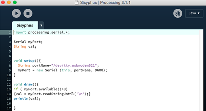Click the portName string "/dev/tty.usbmodem621"
This screenshot has height=111, width=206.
click(x=74, y=65)
